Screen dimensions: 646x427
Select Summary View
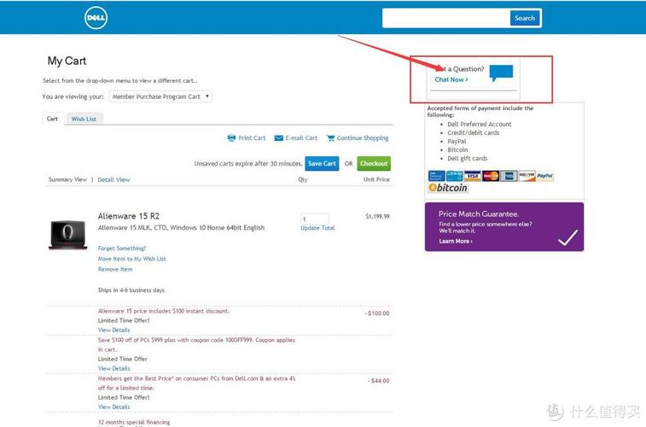pyautogui.click(x=67, y=179)
